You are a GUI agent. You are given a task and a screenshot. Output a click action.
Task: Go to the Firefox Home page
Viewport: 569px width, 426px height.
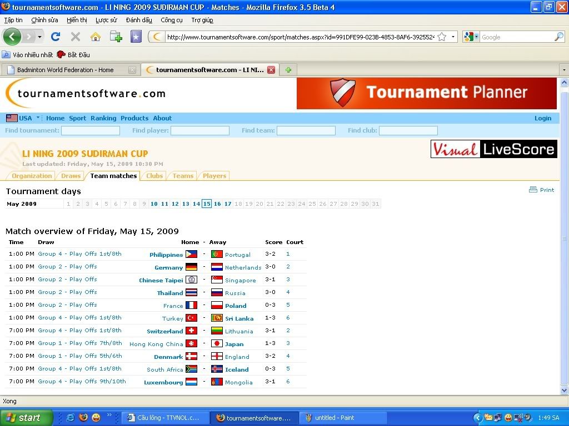click(x=96, y=37)
